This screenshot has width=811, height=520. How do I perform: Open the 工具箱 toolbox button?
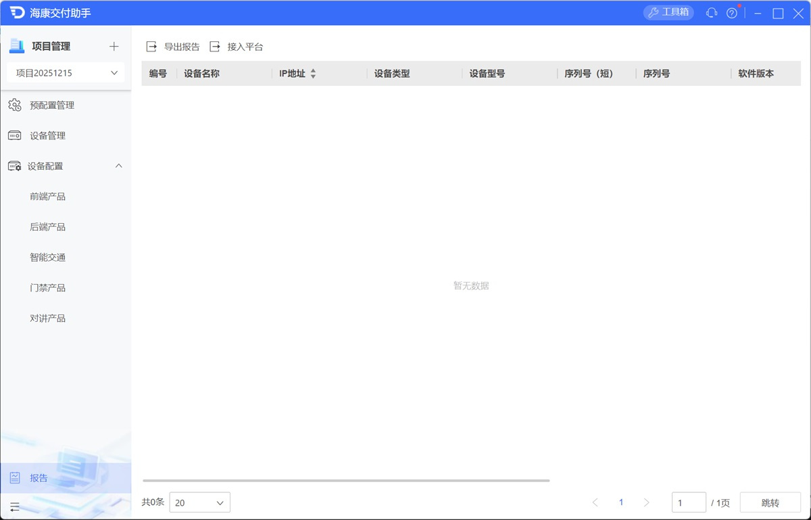[x=668, y=13]
